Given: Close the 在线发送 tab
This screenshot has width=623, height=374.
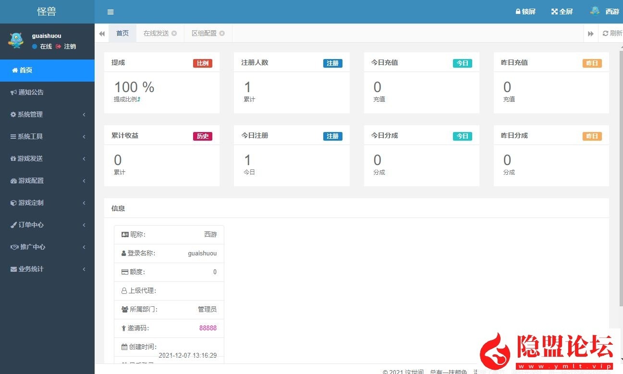Looking at the screenshot, I should pyautogui.click(x=174, y=33).
